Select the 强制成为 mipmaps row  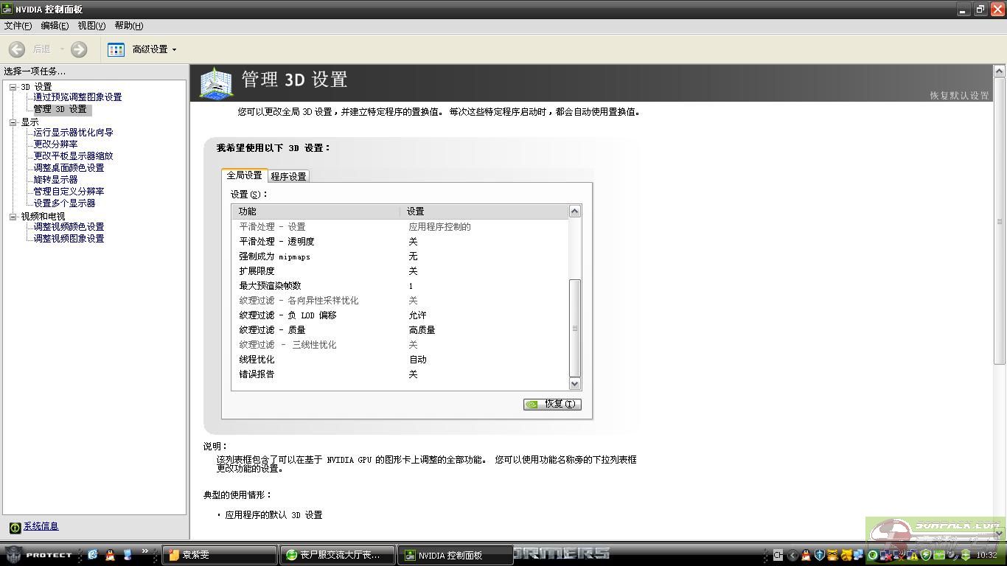[400, 256]
